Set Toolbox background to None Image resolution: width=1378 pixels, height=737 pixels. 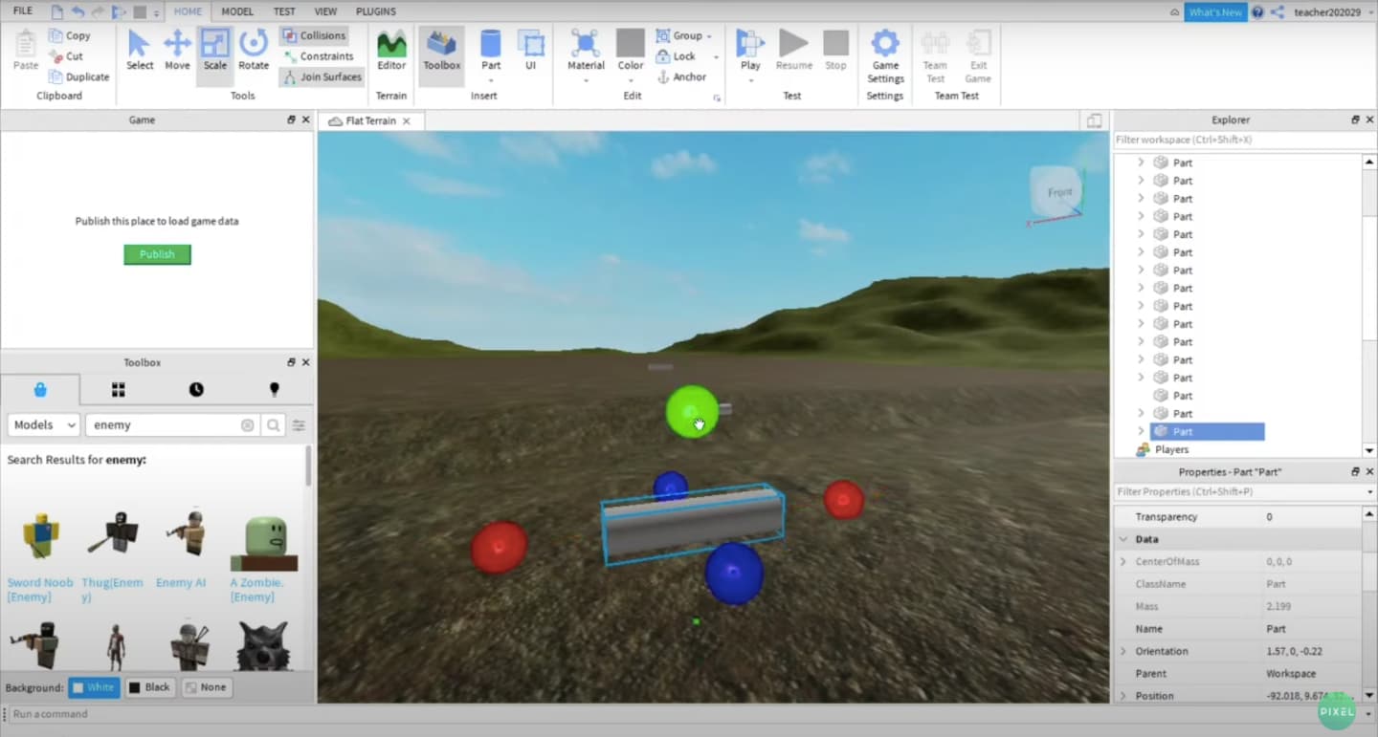click(206, 687)
